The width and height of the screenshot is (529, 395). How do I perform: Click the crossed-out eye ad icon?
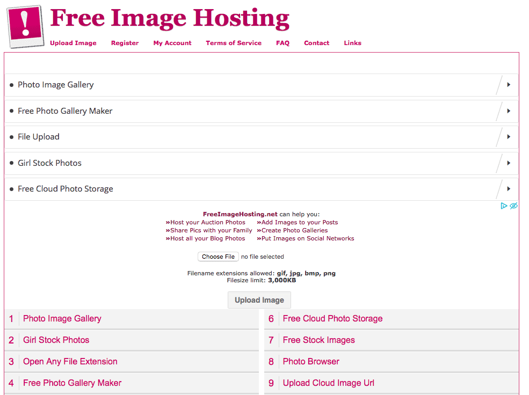click(513, 206)
